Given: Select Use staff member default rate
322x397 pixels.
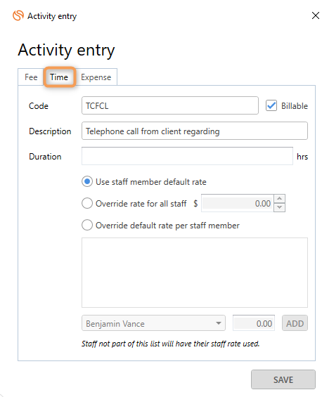Looking at the screenshot, I should coord(87,181).
